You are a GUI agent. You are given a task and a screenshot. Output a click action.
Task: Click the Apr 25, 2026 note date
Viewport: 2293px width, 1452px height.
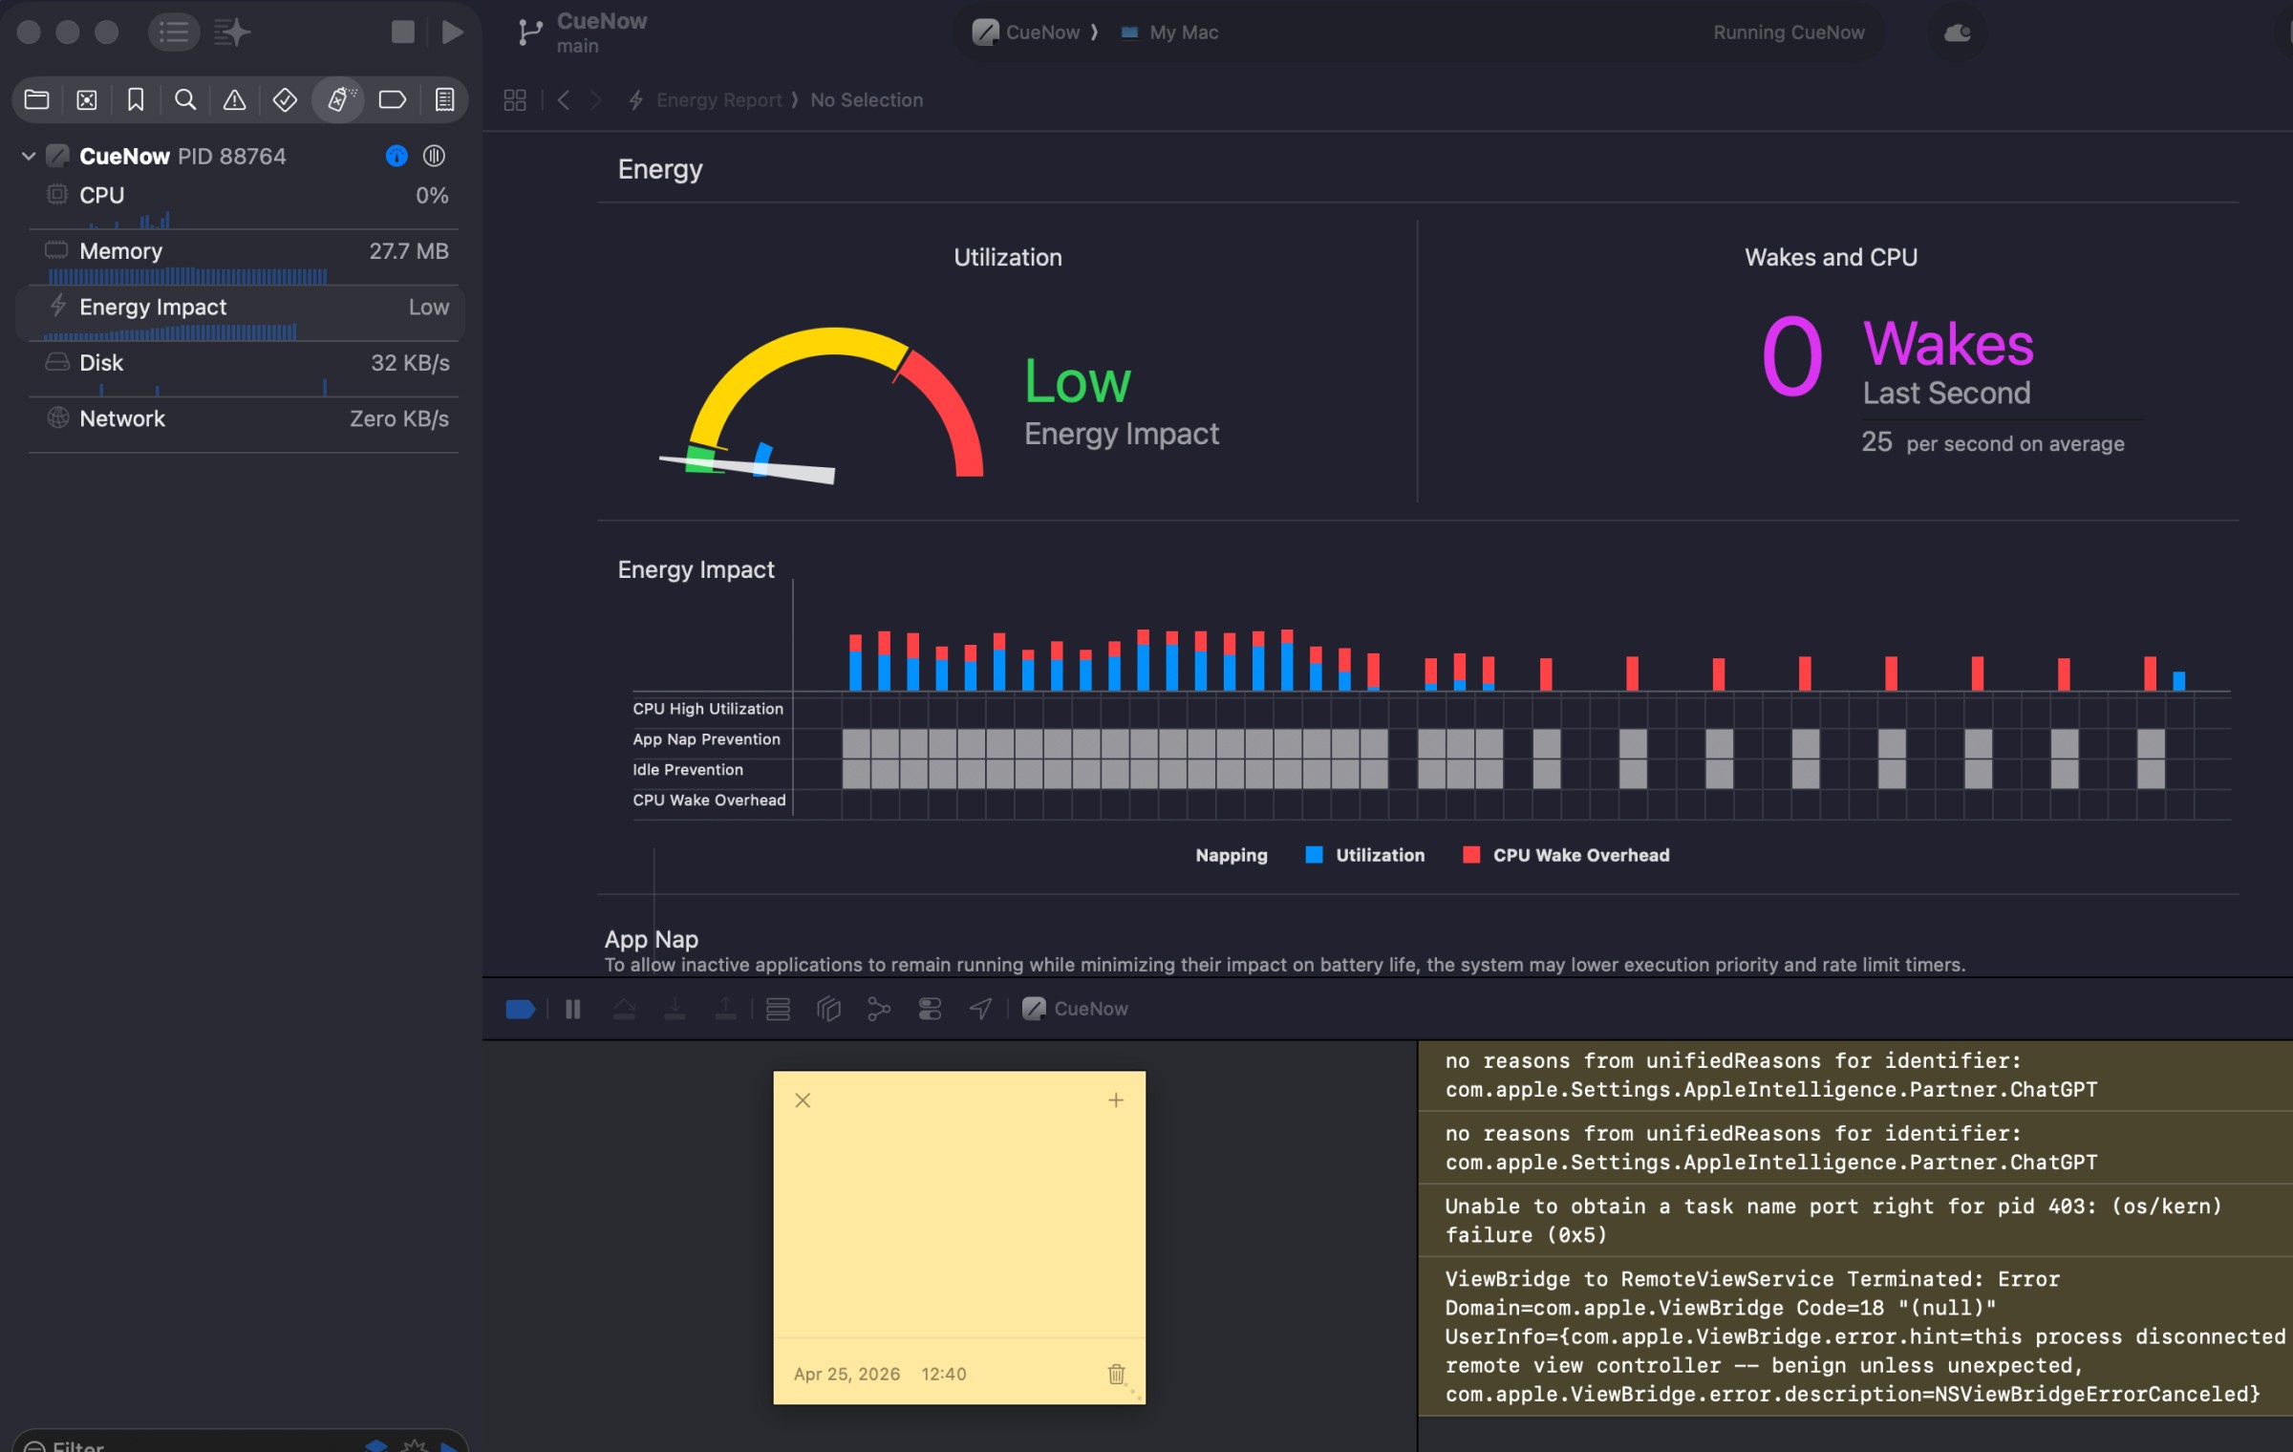[846, 1374]
